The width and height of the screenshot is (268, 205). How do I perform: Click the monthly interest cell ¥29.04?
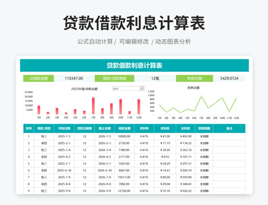point(165,184)
